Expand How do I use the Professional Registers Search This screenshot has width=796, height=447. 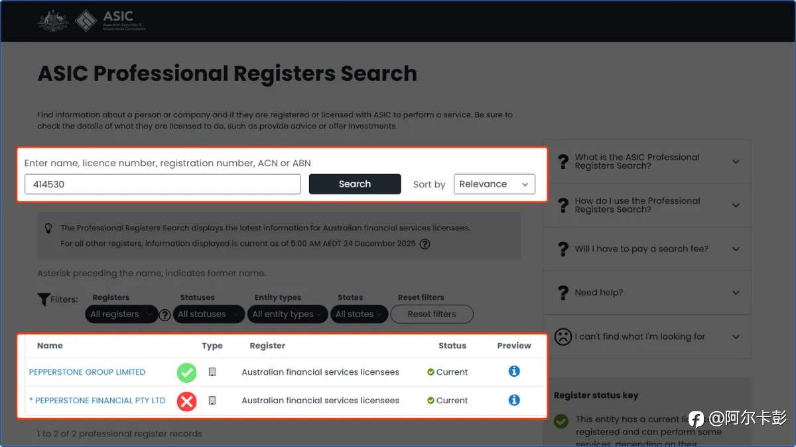point(647,205)
